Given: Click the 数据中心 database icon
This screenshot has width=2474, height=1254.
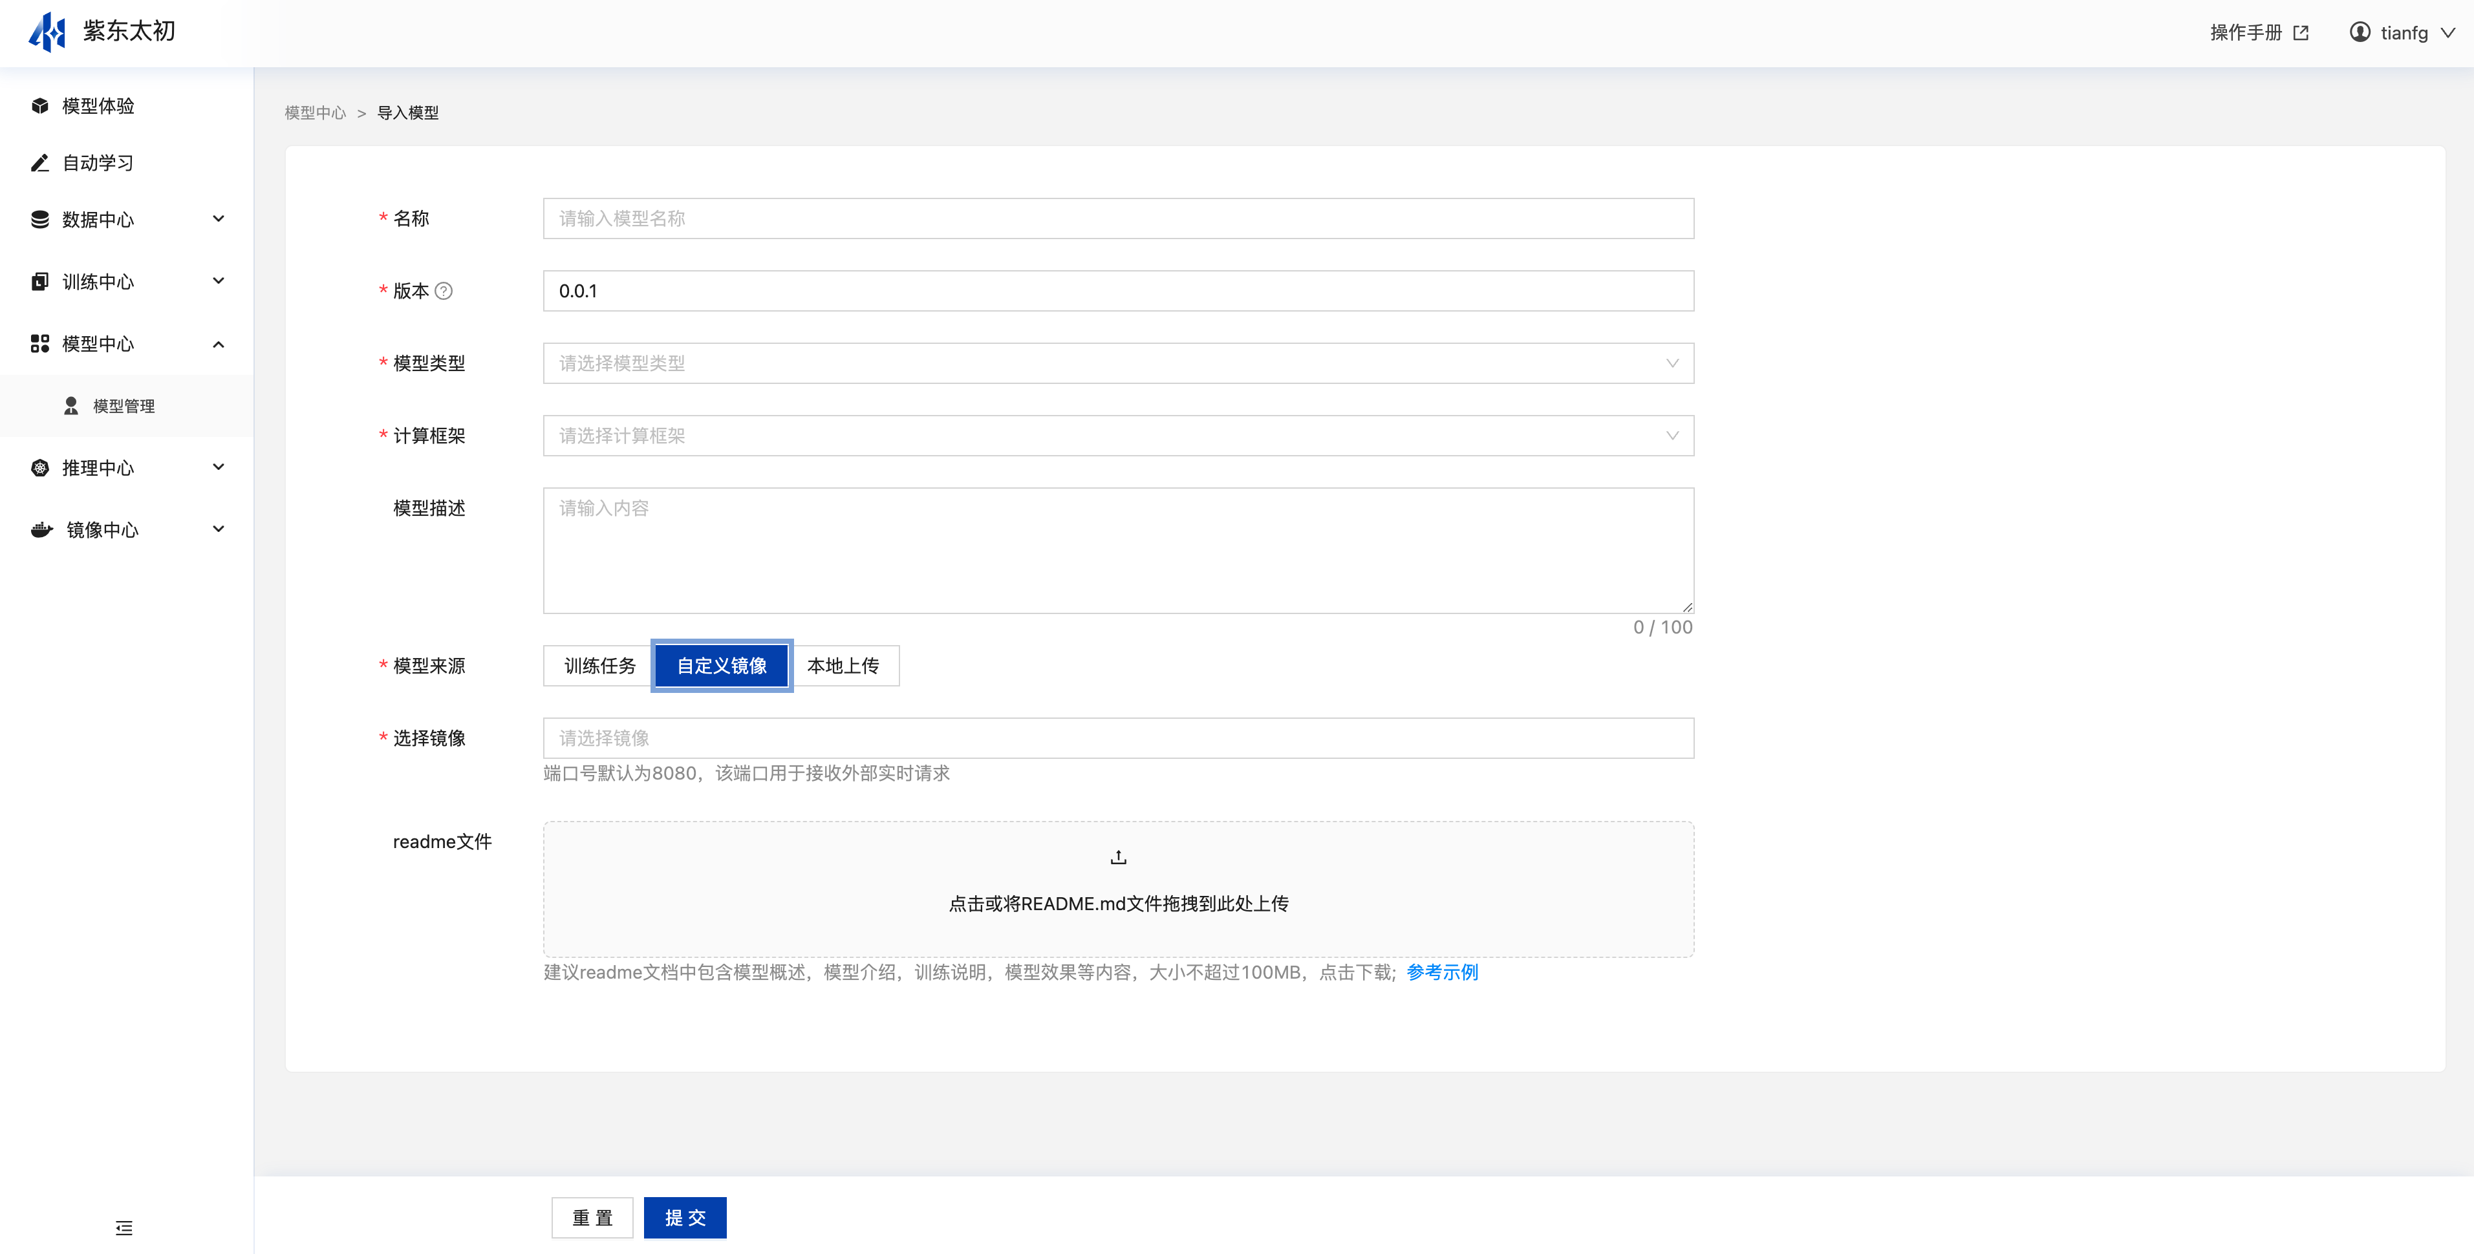Looking at the screenshot, I should pos(39,219).
